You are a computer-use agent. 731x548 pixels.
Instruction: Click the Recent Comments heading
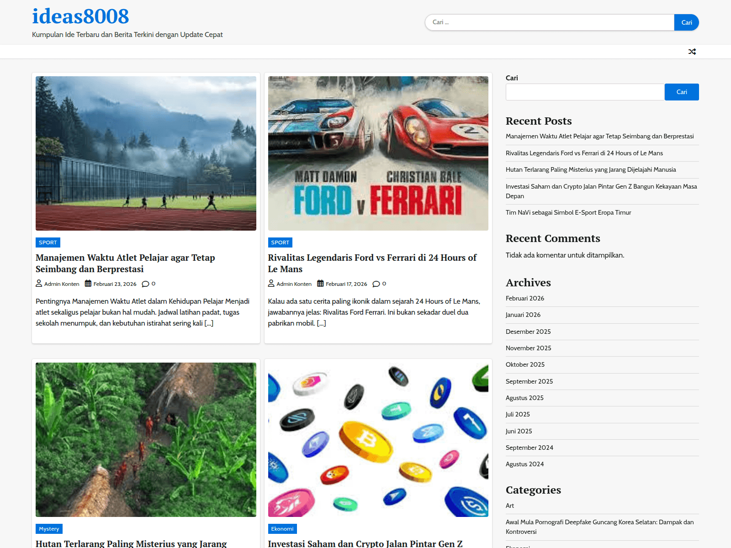click(553, 238)
